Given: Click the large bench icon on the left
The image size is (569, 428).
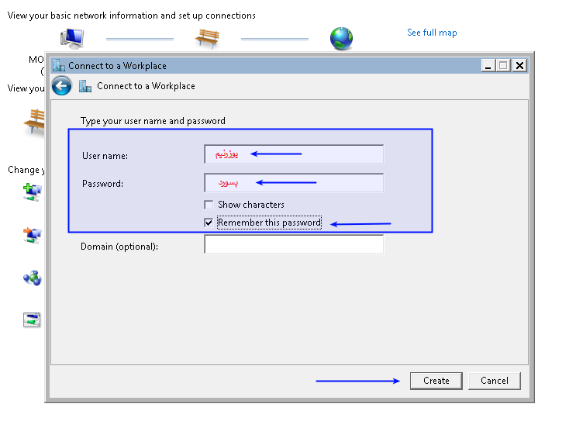Looking at the screenshot, I should [35, 120].
